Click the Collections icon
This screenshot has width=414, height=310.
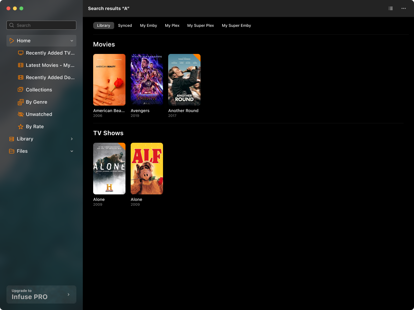21,90
